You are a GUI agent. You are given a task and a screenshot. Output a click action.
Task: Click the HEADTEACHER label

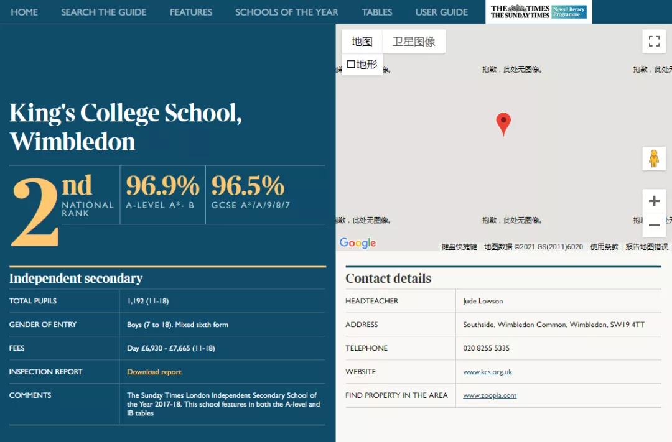(x=372, y=301)
